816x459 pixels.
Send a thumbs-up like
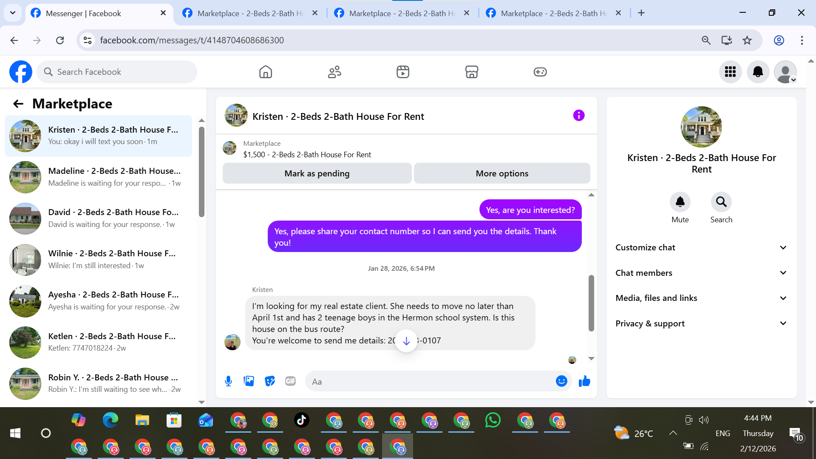[585, 381]
